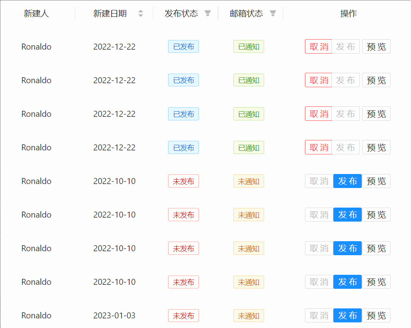
Task: Publish the 2023-01-03 entry with 发布
Action: tap(347, 316)
